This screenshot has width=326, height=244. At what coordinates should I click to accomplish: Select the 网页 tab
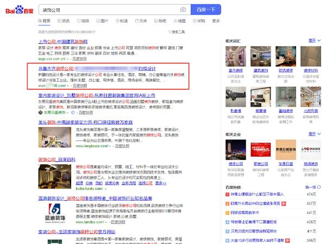click(x=45, y=21)
